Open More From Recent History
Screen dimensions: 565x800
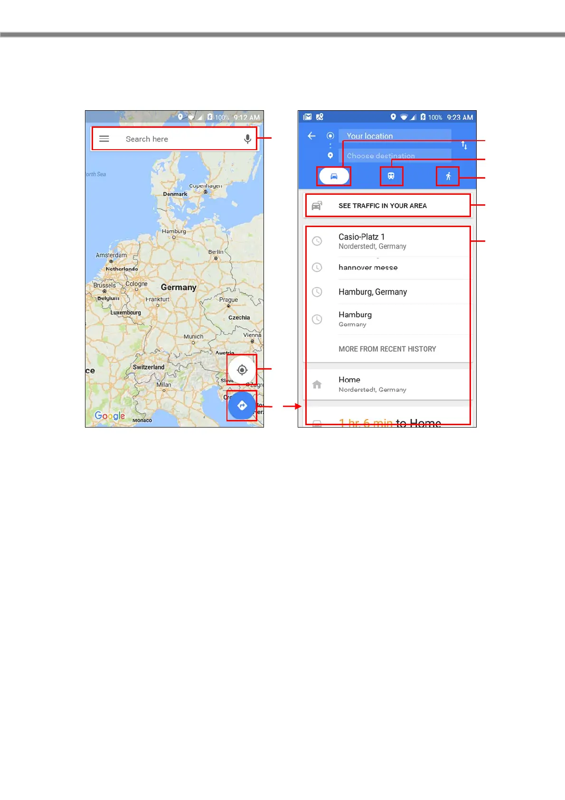[387, 349]
